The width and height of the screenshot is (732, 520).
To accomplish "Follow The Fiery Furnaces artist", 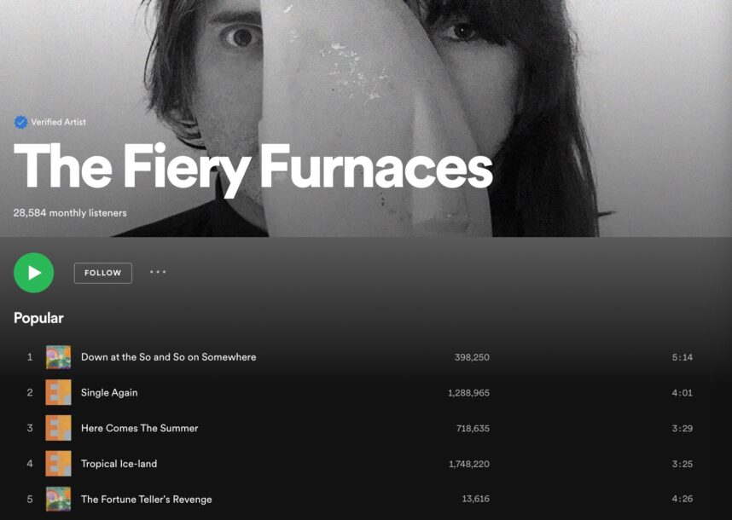I will coord(102,273).
